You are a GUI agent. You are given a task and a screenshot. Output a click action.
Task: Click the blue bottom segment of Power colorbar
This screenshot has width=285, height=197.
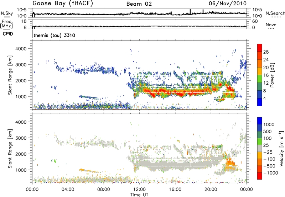(x=260, y=102)
